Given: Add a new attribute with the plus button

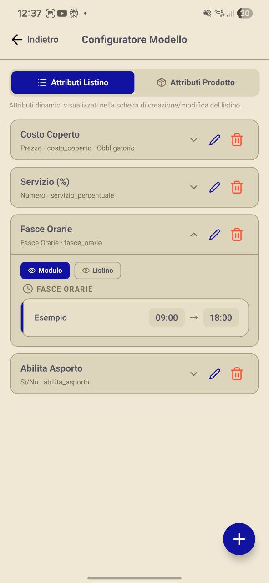Looking at the screenshot, I should point(239,539).
